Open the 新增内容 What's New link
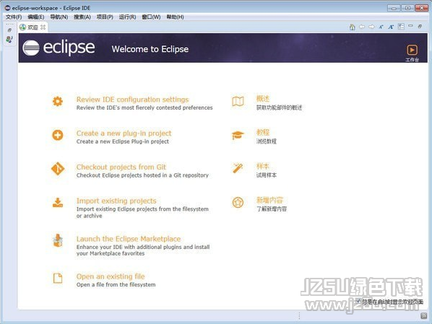This screenshot has height=324, width=432. pyautogui.click(x=269, y=200)
